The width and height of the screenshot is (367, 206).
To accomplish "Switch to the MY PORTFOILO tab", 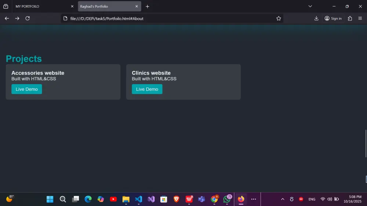I will pyautogui.click(x=42, y=6).
